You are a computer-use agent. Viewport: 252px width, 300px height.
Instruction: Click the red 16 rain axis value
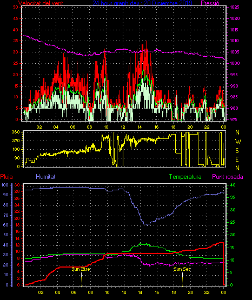(17, 231)
